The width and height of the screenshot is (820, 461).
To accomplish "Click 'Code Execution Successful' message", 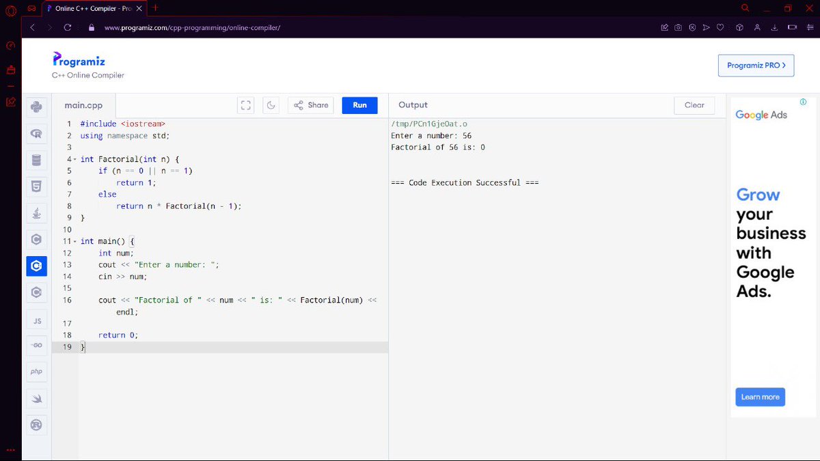I will pos(465,183).
